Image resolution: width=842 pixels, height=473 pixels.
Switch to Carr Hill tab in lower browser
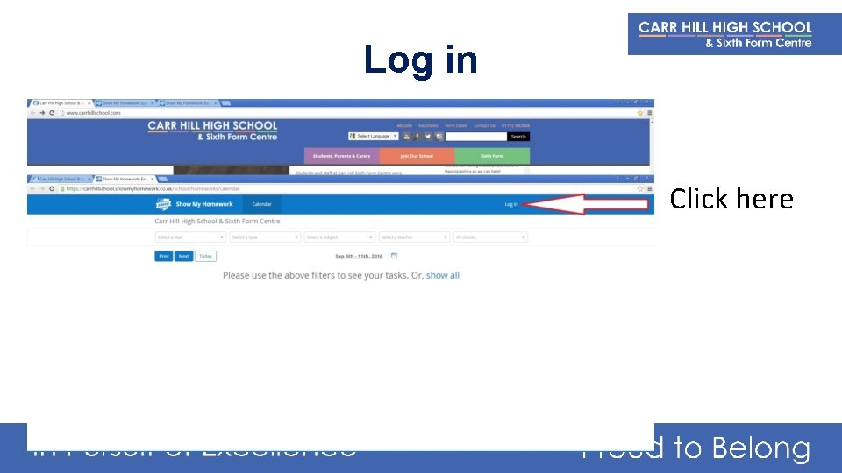click(61, 179)
